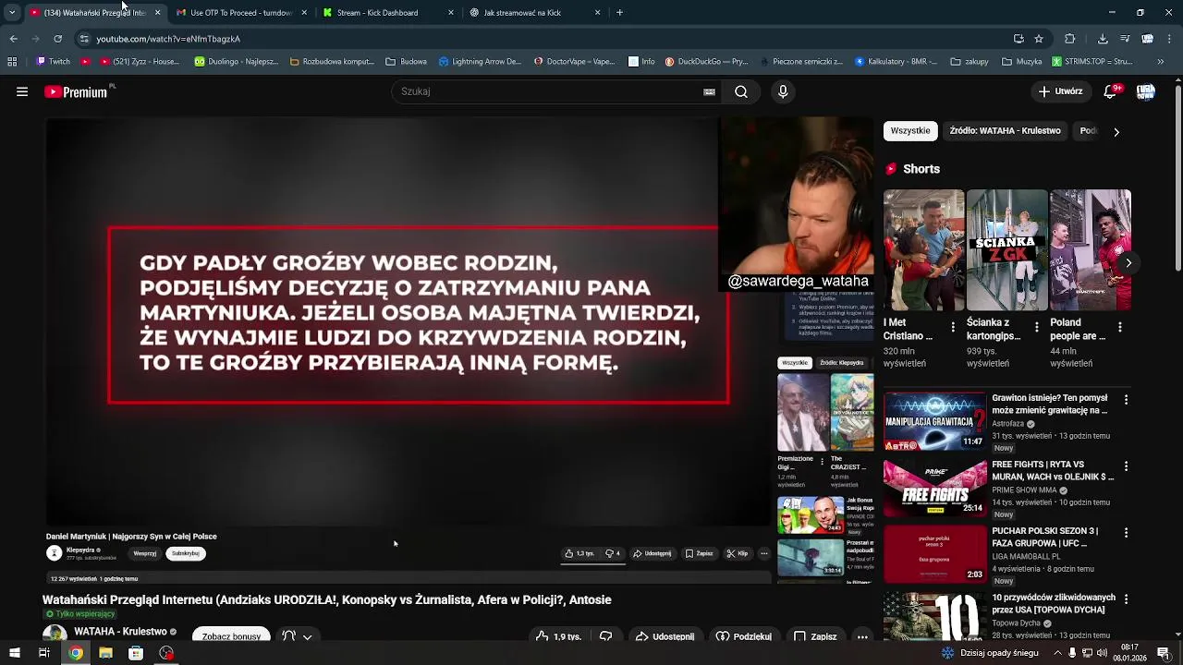Open the I Met Cristiano short thumbnail
Viewport: 1183px width, 665px height.
923,250
